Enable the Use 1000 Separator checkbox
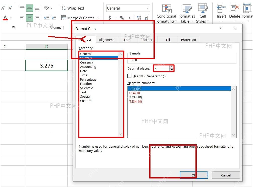The image size is (253, 187). (x=129, y=76)
